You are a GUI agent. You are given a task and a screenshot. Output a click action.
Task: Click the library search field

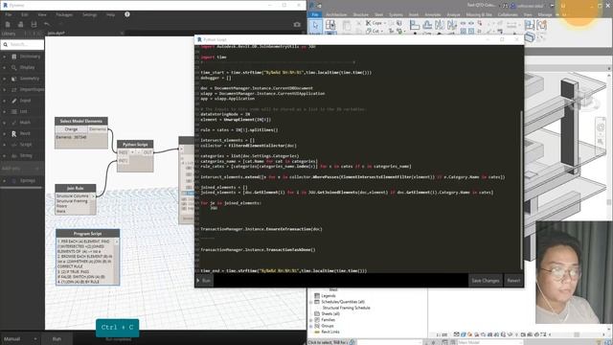[x=23, y=45]
